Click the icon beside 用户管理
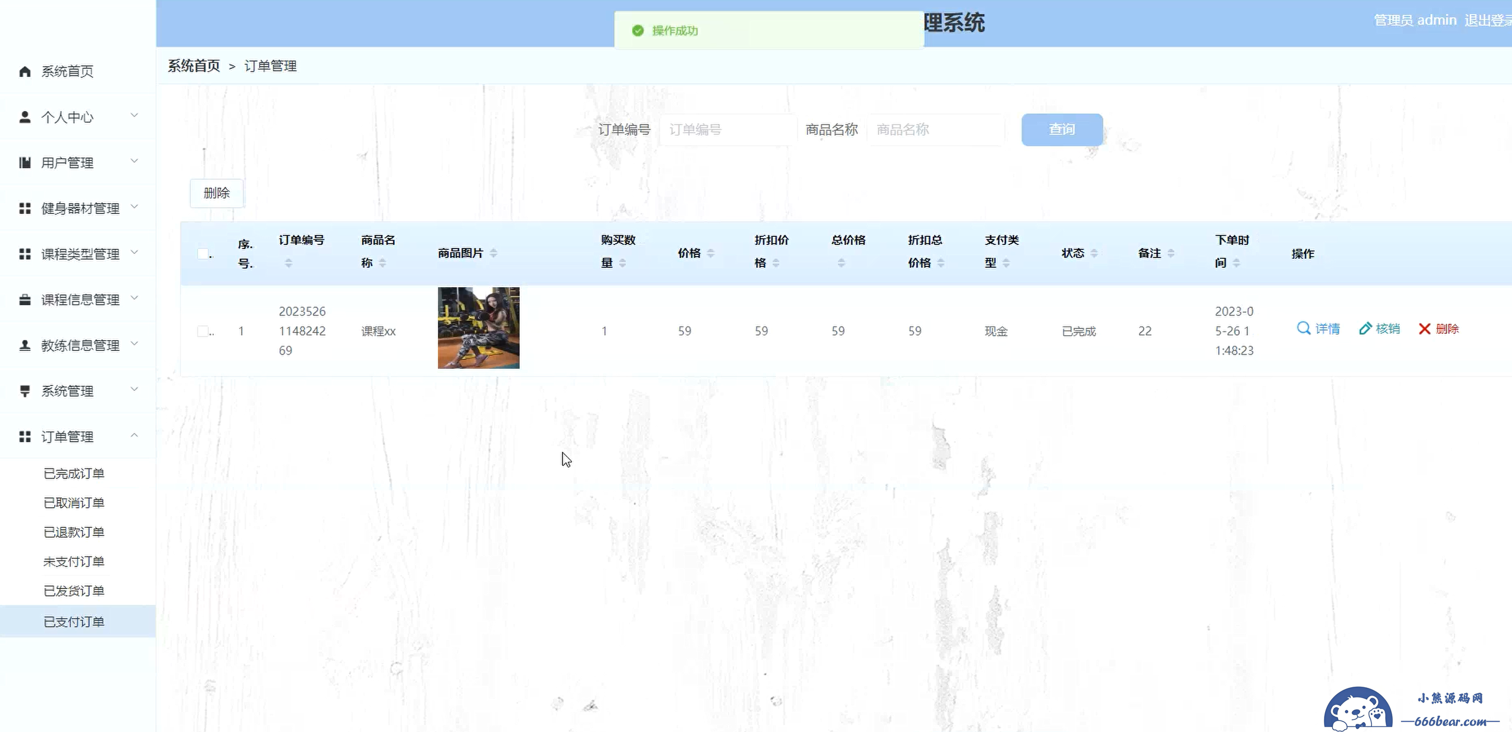The image size is (1512, 732). point(25,163)
